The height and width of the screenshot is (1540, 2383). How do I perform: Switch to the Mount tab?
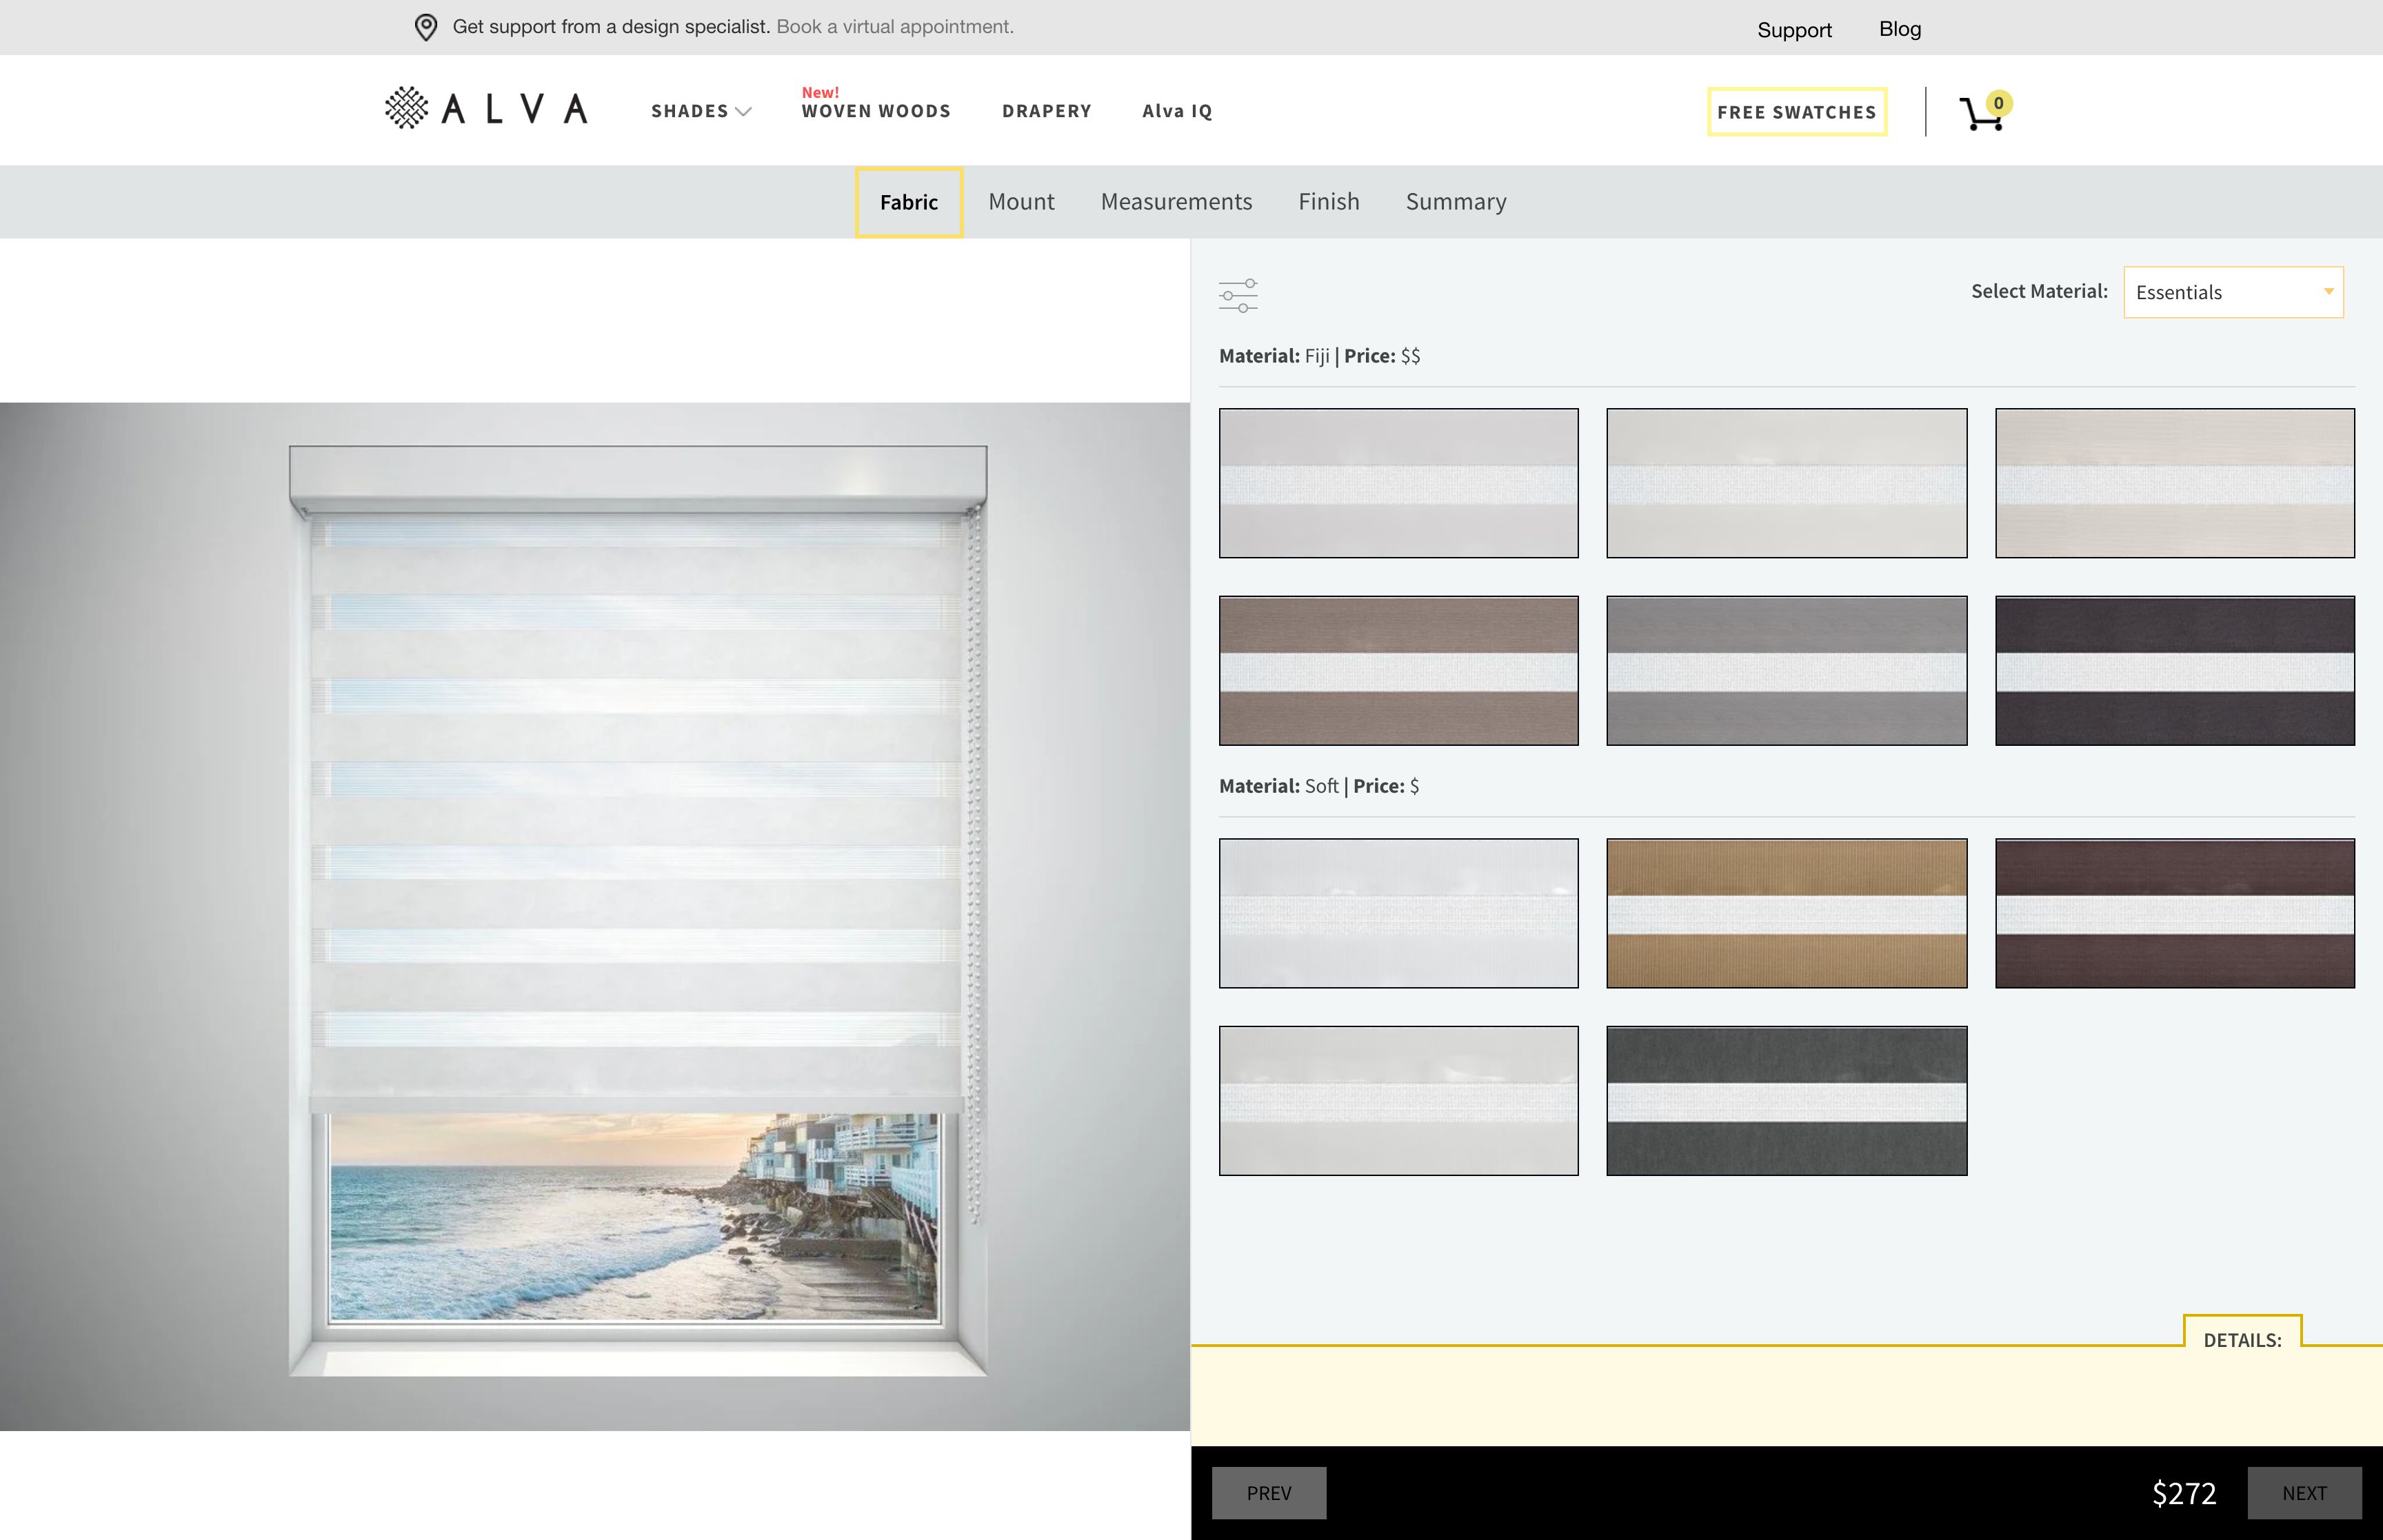tap(1021, 201)
